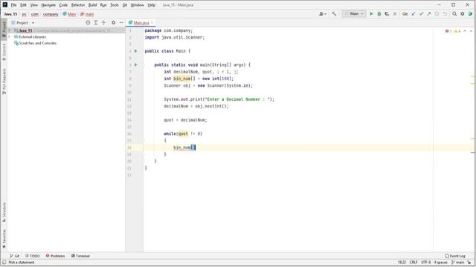
Task: Click the JetBrains toolbox icon at toolbar end
Action: coord(470,14)
